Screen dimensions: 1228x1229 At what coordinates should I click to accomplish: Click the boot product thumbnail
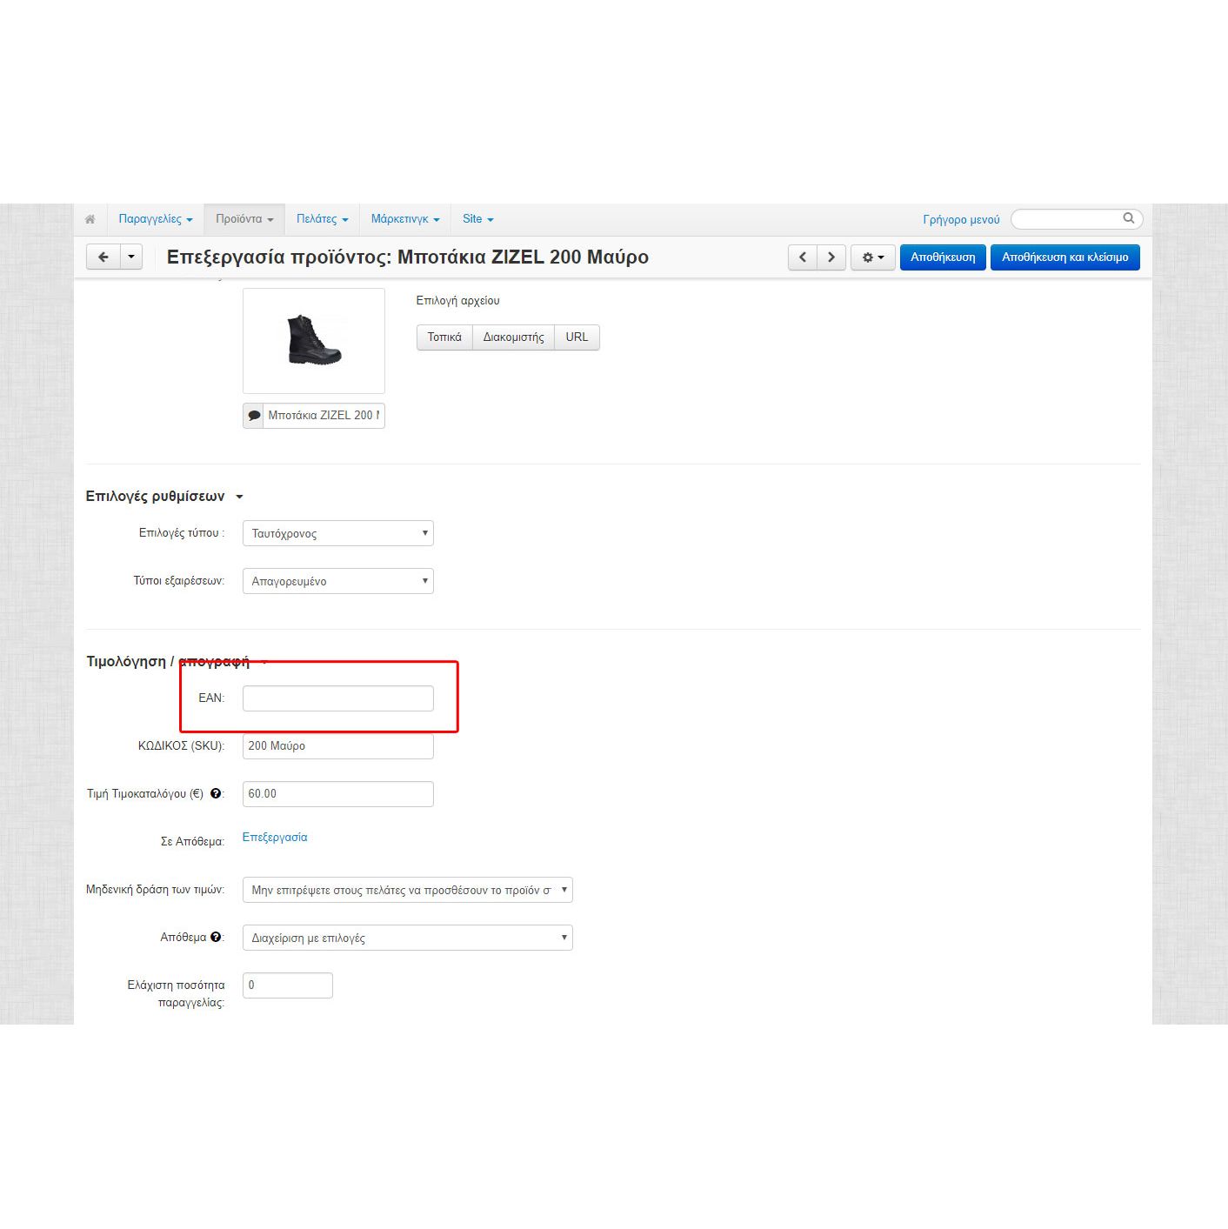click(x=314, y=340)
